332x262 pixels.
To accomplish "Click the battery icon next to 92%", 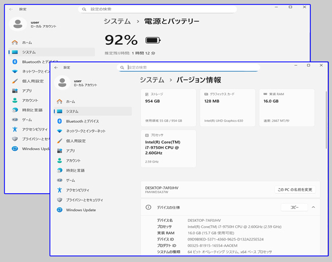I will (x=153, y=40).
